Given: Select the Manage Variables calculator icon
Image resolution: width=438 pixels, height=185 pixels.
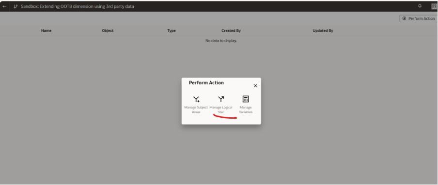Looking at the screenshot, I should pyautogui.click(x=246, y=99).
